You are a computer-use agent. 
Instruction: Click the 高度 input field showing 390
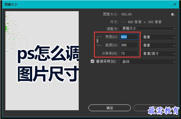pyautogui.click(x=129, y=45)
